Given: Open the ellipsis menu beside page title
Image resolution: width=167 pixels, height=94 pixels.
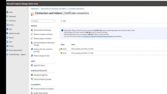Looking at the screenshot, I should point(92,13).
